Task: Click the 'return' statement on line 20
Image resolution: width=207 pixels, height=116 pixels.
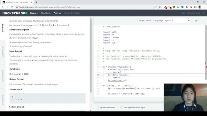Action: (x=116, y=78)
